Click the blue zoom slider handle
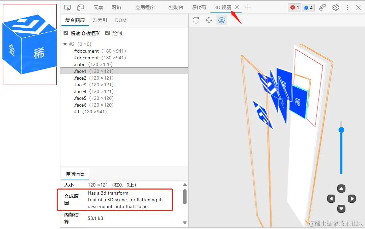This screenshot has width=365, height=229. coord(341,130)
